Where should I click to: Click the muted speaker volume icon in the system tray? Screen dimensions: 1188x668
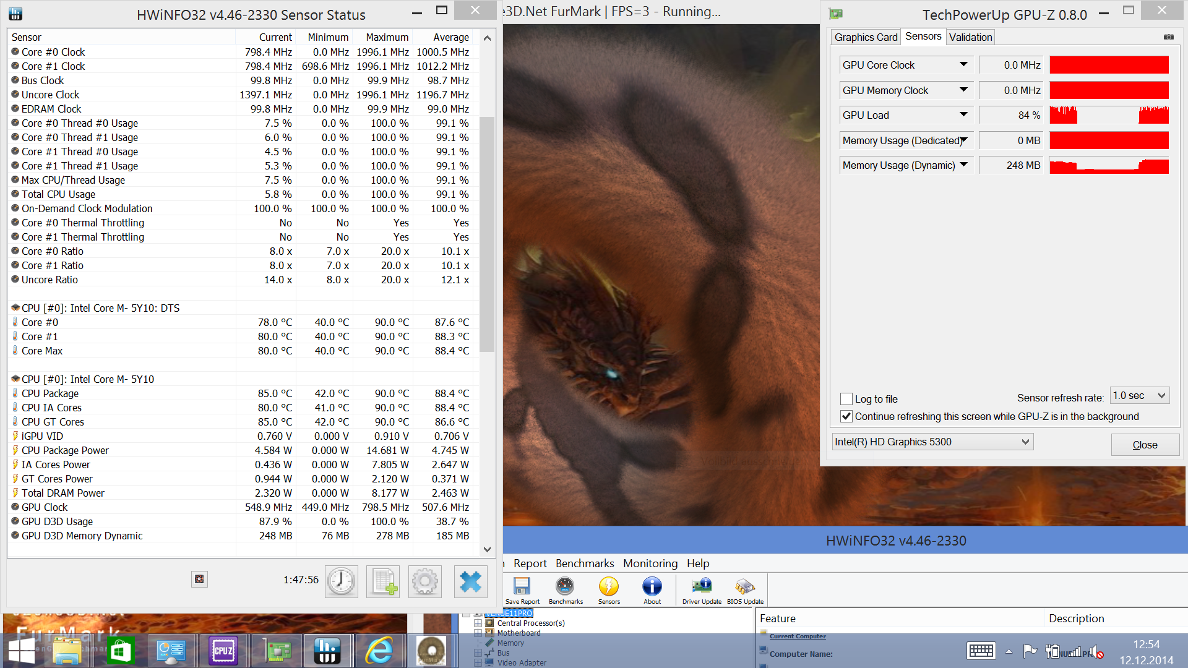tap(1097, 652)
